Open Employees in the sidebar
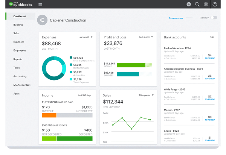Viewport: 226px width, 155px height. pyautogui.click(x=20, y=50)
